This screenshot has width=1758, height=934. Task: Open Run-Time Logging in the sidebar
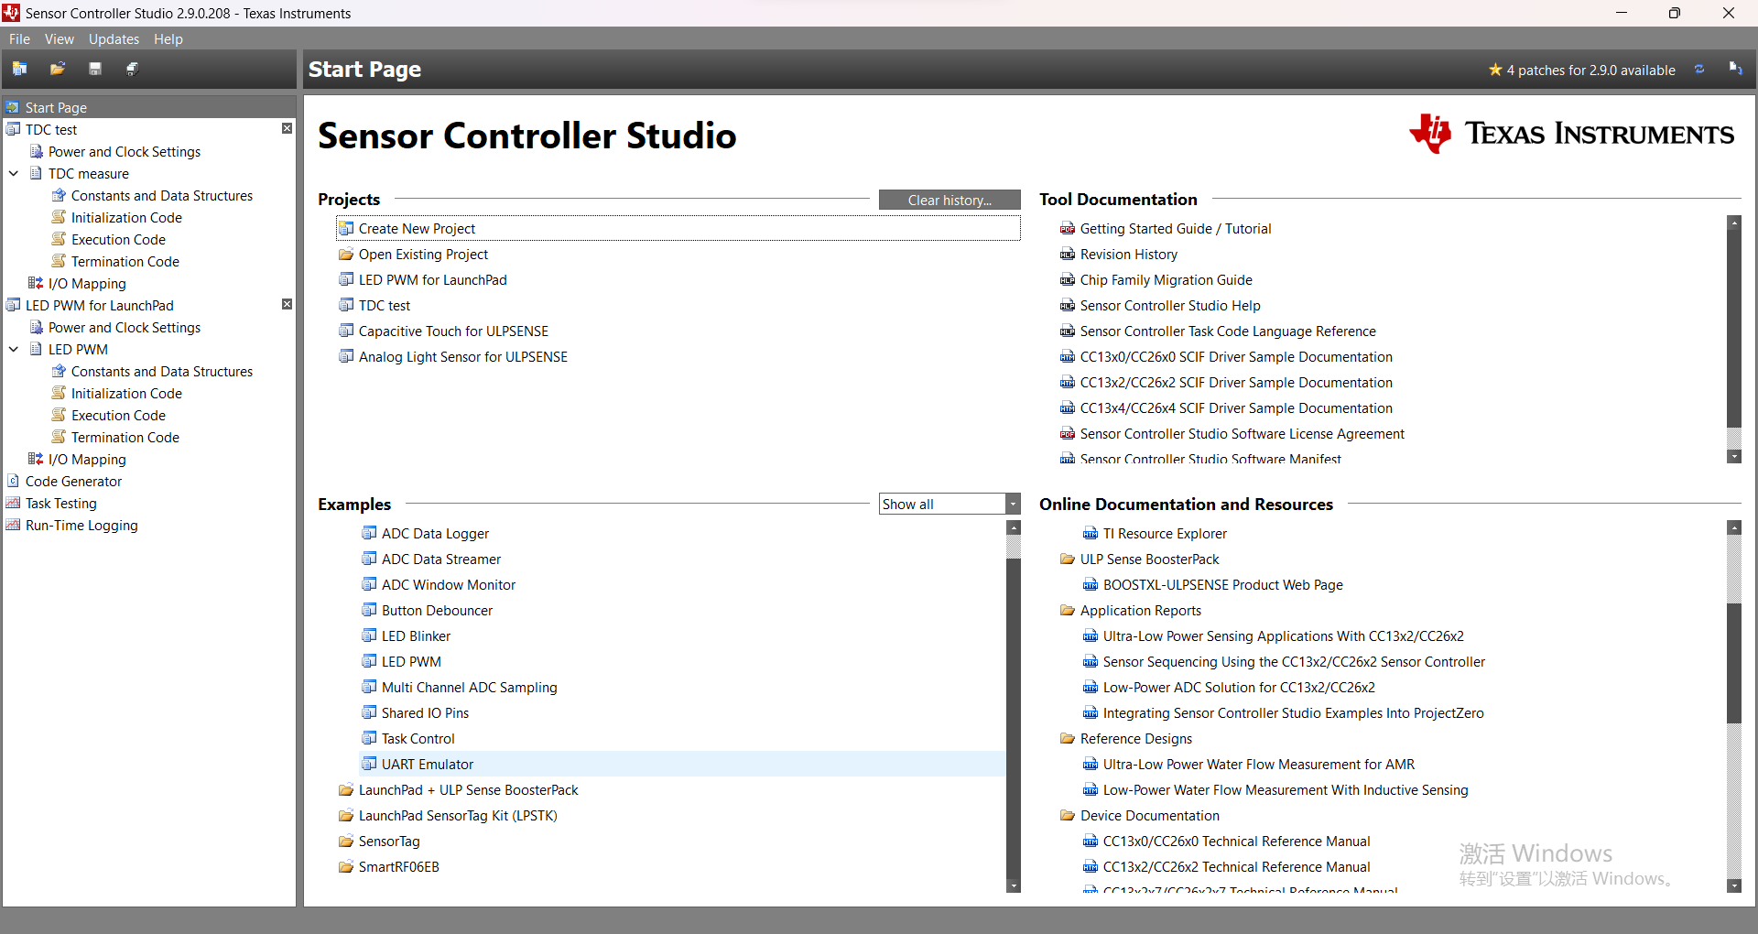[81, 525]
